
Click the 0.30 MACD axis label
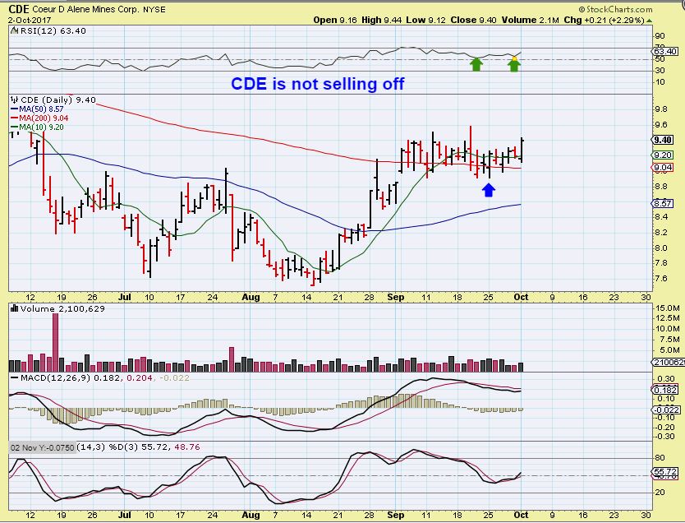click(666, 379)
